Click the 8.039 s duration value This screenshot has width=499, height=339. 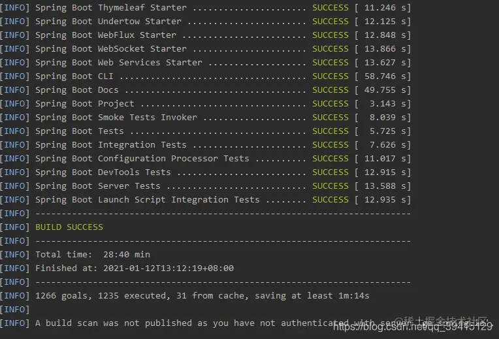[x=387, y=118]
